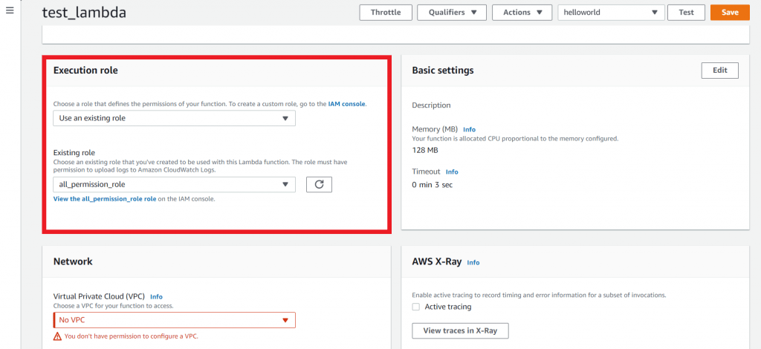Open the IAM console link

pyautogui.click(x=346, y=104)
